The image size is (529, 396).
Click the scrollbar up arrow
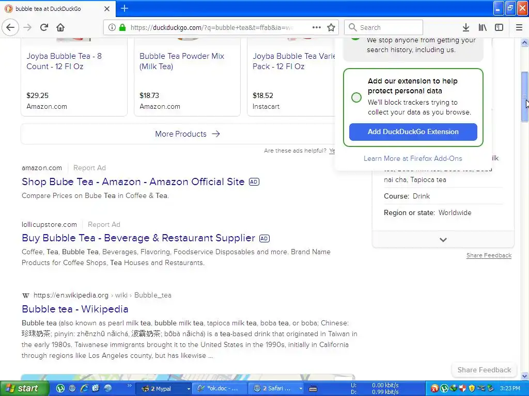pyautogui.click(x=524, y=42)
